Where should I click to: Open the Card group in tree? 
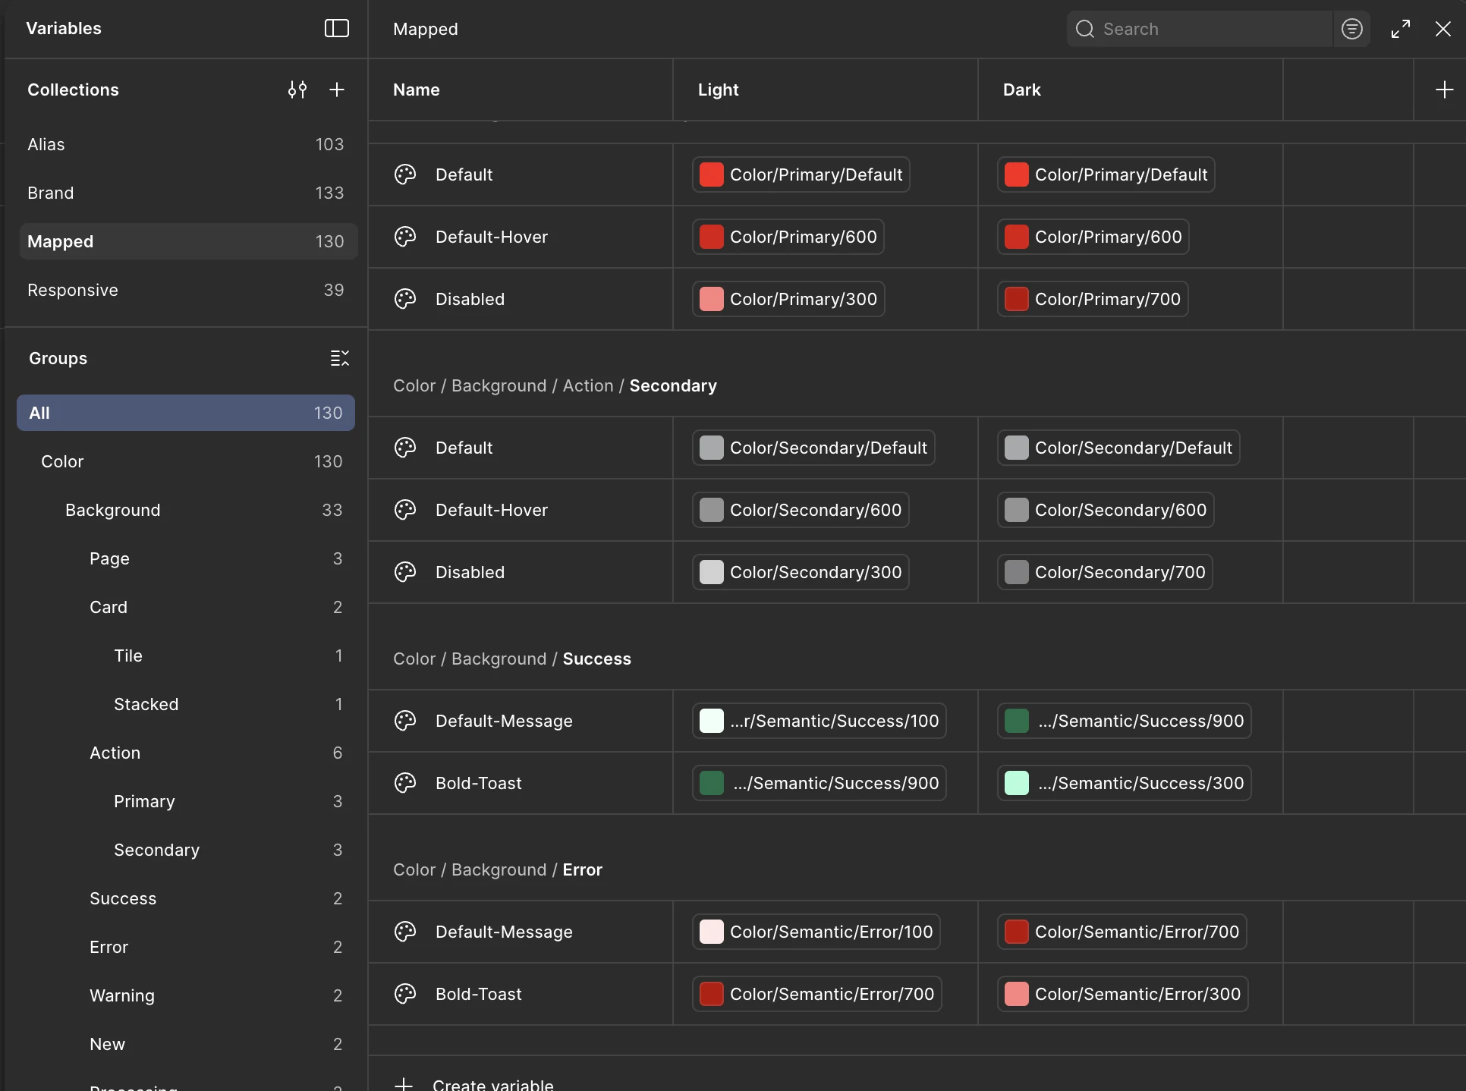186,607
